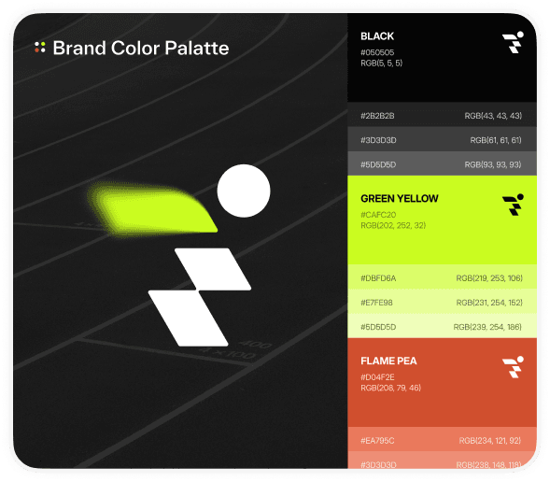Click the four-dot icon beside Brand Color Palatte
The height and width of the screenshot is (482, 550).
tap(40, 48)
